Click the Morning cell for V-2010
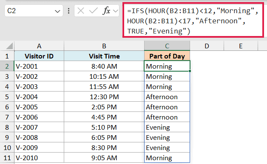 [167, 158]
